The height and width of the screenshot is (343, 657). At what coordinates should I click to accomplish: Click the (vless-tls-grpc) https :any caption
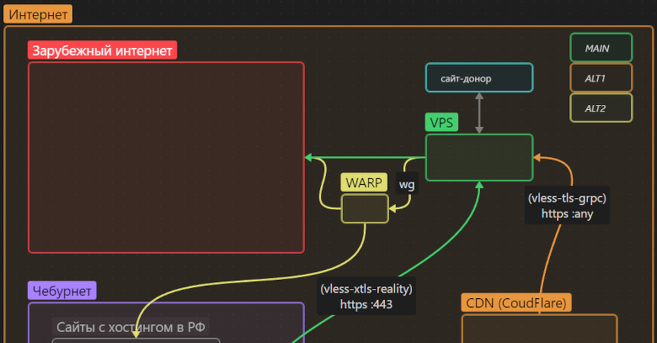(x=567, y=206)
